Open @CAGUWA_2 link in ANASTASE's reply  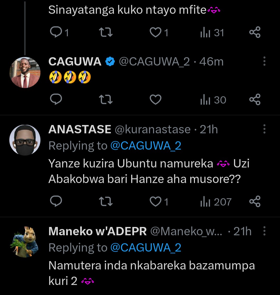tap(146, 146)
